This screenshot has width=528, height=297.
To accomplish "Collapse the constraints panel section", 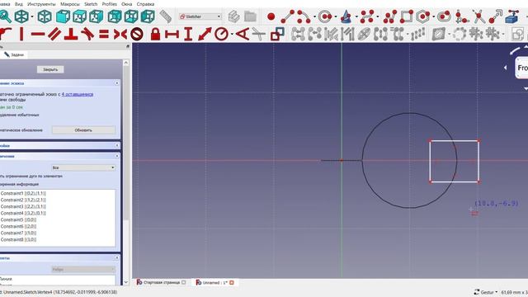I will coord(116,156).
